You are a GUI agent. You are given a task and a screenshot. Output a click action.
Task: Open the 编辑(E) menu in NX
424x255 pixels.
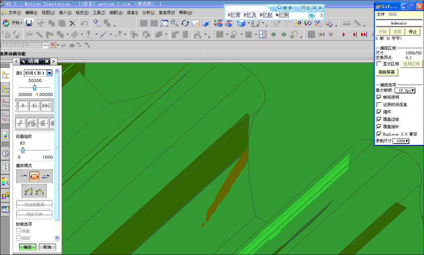coord(31,13)
